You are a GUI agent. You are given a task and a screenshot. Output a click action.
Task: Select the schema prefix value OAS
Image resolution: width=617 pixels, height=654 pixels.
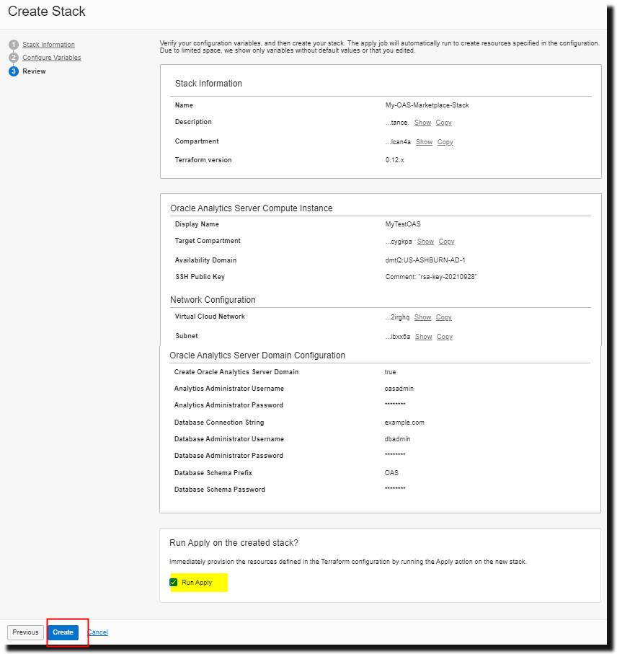tap(391, 472)
